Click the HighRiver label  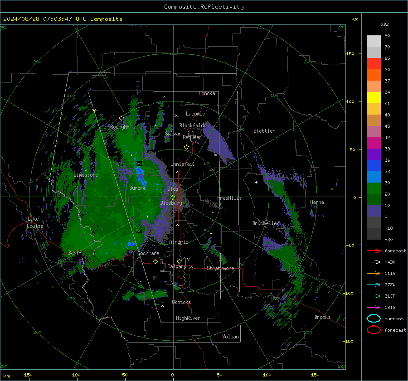pyautogui.click(x=188, y=318)
